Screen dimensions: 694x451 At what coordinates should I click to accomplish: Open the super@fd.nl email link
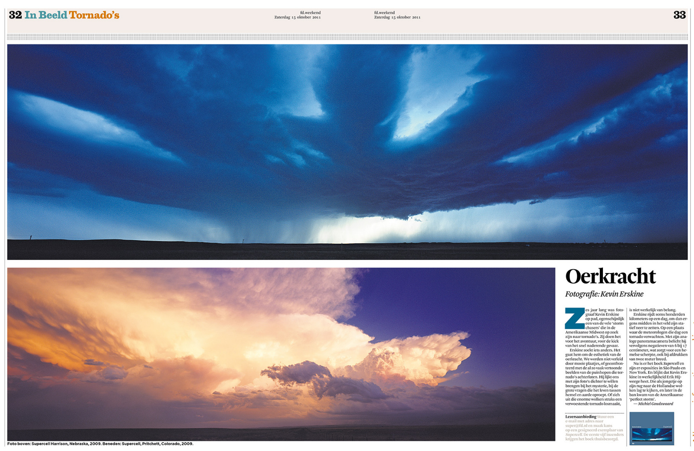pos(576,426)
